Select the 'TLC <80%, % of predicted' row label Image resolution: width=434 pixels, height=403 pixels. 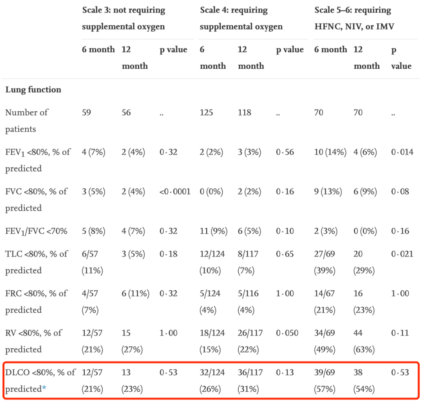click(x=37, y=262)
